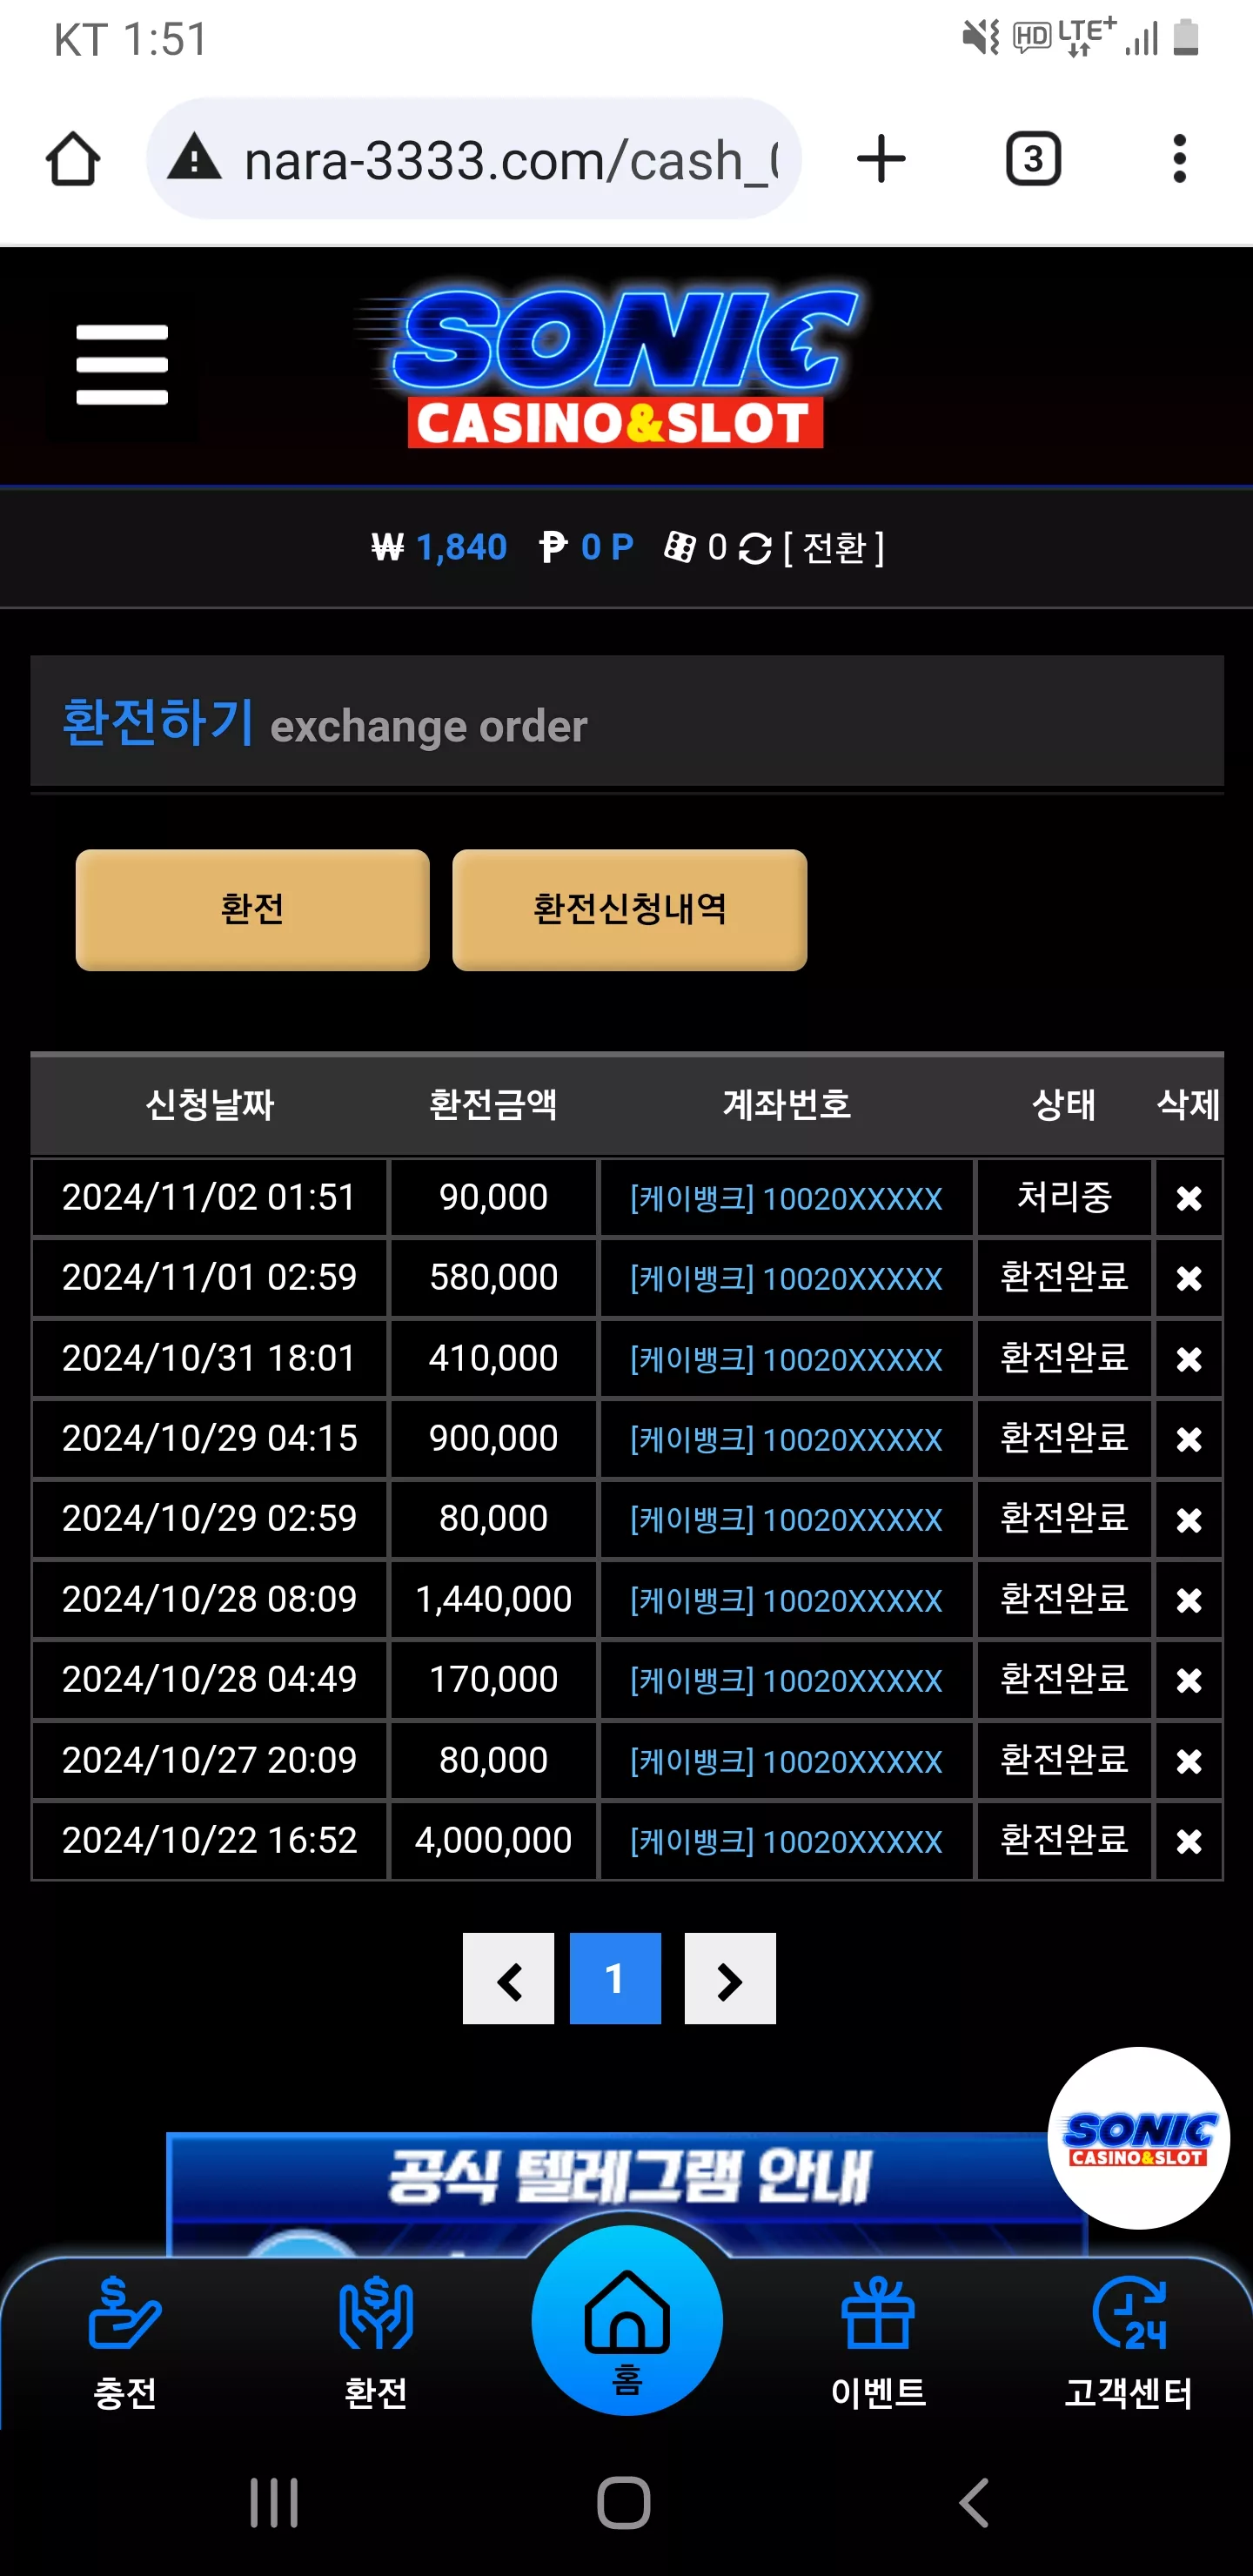Go to the next page arrow

tap(730, 1978)
